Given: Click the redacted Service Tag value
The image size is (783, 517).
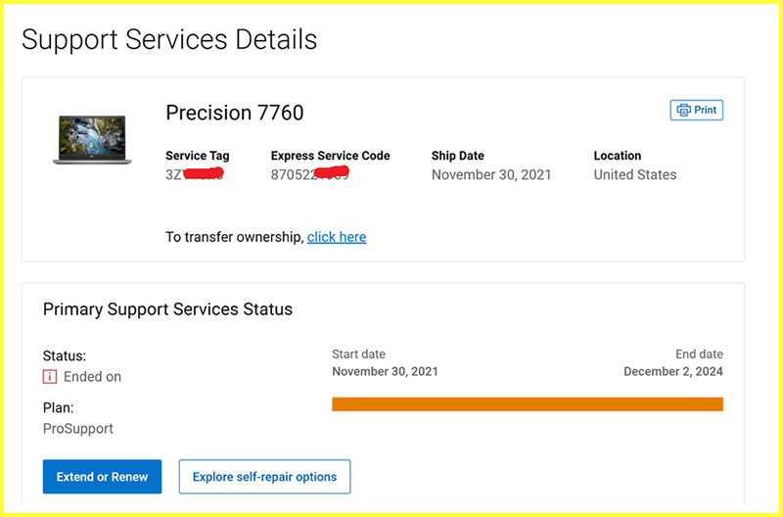Looking at the screenshot, I should 194,174.
